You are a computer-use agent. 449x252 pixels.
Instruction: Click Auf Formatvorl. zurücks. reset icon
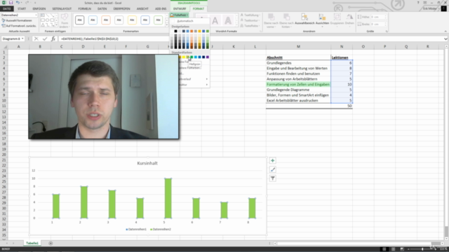click(x=4, y=26)
